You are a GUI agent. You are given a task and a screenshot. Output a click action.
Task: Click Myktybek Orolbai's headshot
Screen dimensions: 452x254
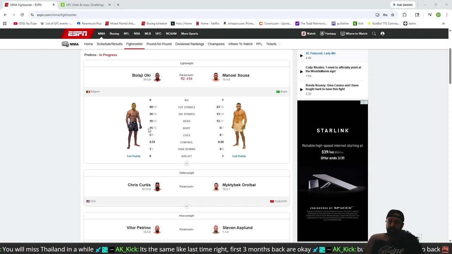[216, 187]
